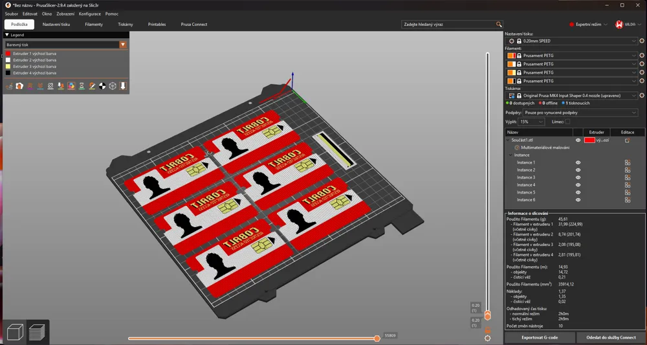Hide Součást1.stl using its eye icon
The width and height of the screenshot is (647, 345).
pos(578,140)
